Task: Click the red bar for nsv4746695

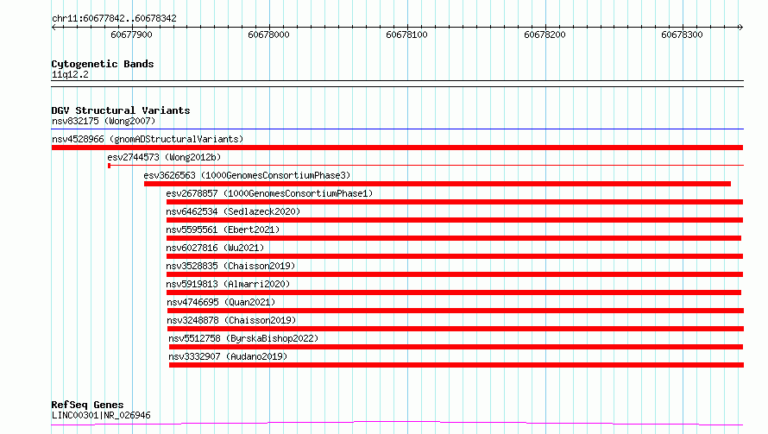Action: tap(456, 311)
